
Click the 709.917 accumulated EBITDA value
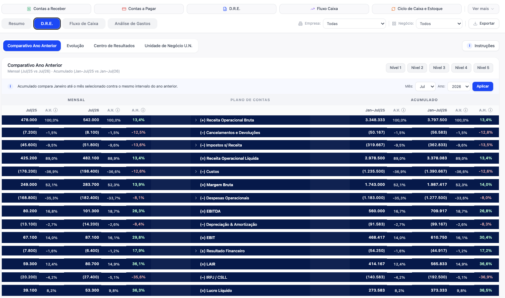(439, 211)
